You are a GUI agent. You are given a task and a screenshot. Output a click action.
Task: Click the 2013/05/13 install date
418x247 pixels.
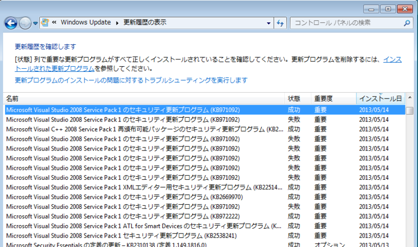(x=374, y=244)
